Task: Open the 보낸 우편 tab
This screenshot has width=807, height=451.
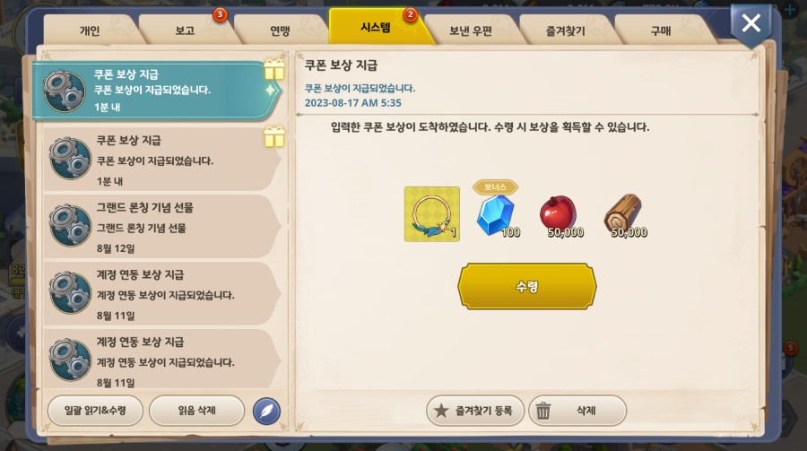Action: 471,30
